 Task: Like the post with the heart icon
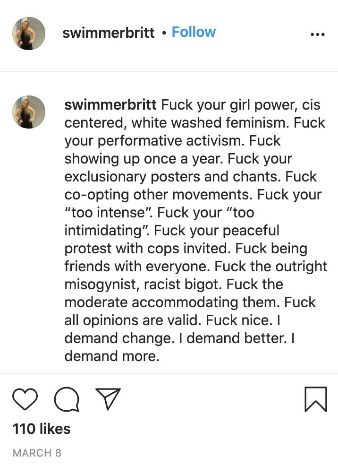point(25,399)
